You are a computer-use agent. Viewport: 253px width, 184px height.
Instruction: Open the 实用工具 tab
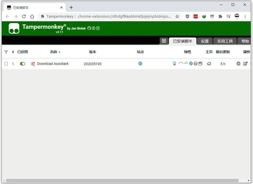tap(225, 41)
